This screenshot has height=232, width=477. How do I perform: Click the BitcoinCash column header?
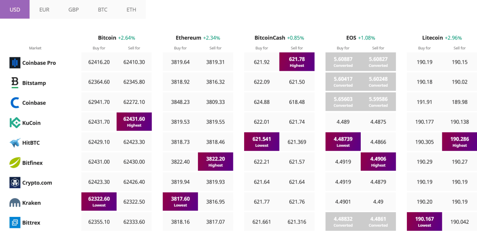pyautogui.click(x=270, y=38)
